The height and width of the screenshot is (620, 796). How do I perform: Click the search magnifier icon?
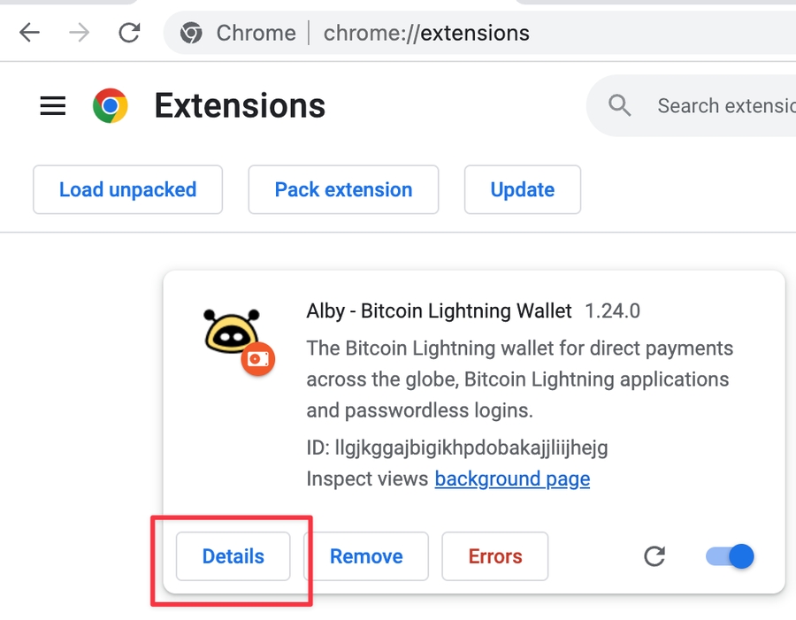tap(620, 106)
